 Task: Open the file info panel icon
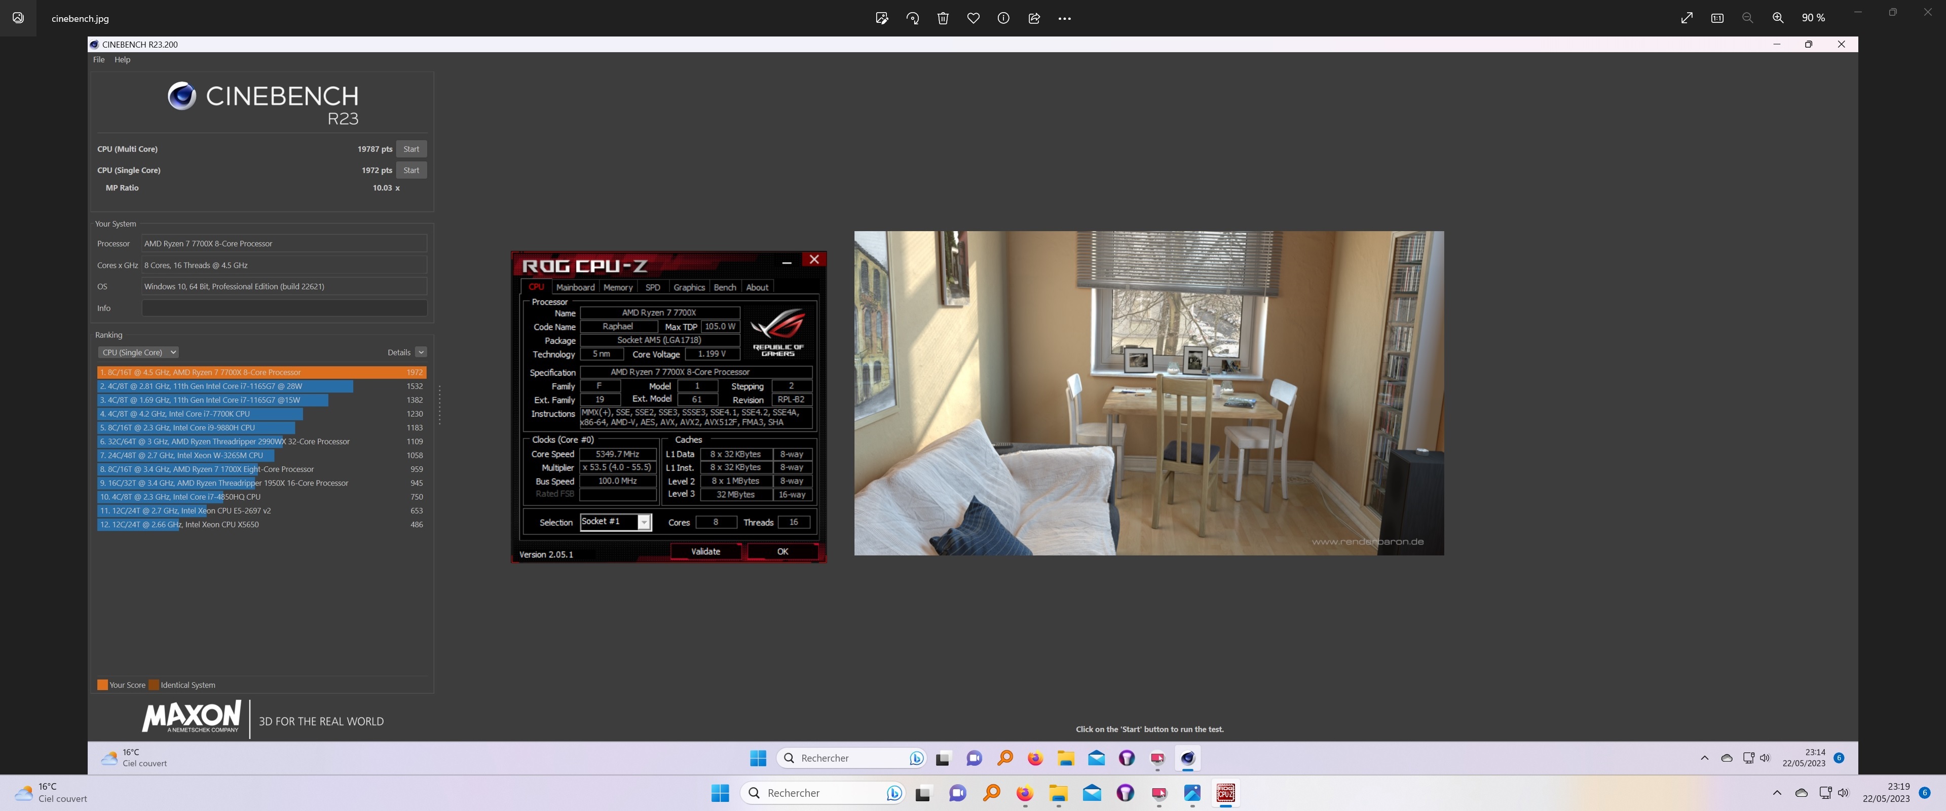[x=1003, y=18]
